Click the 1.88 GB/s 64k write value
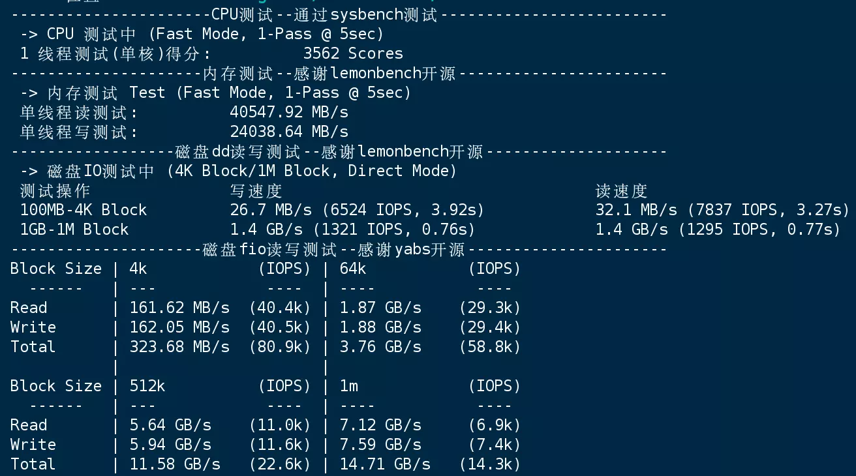 380,327
